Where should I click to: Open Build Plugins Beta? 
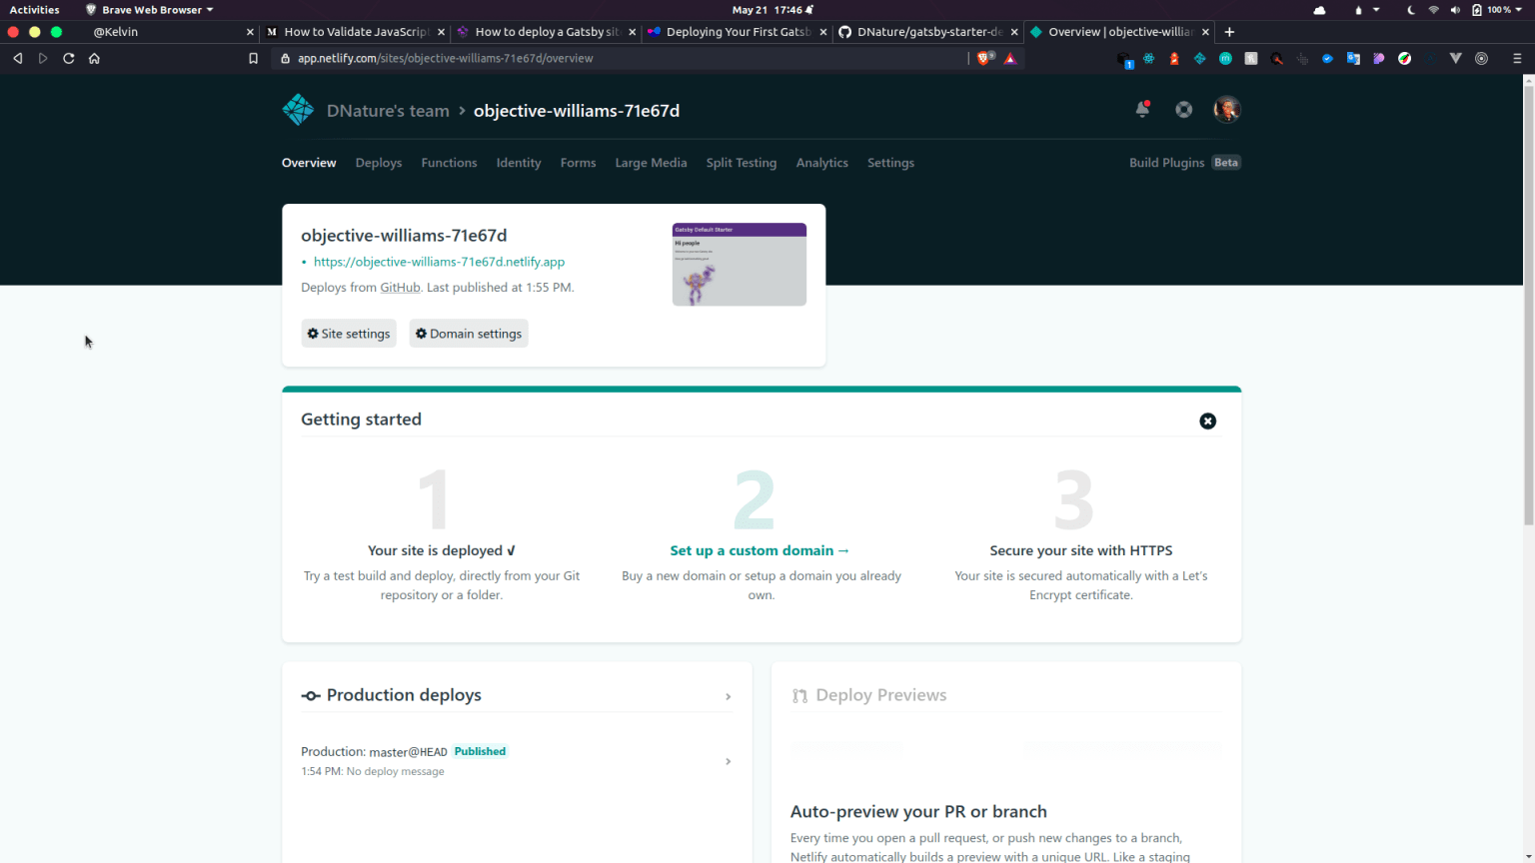[x=1184, y=163]
